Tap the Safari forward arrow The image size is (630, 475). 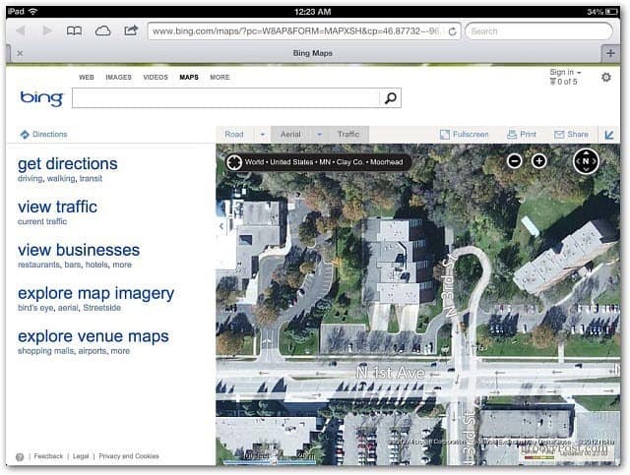pos(47,30)
